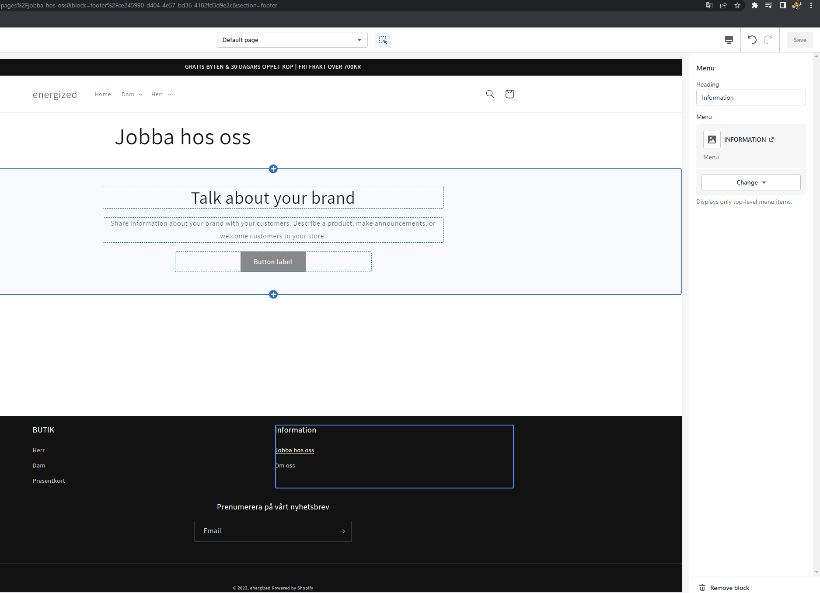Select the Information footer heading
820x593 pixels.
296,430
